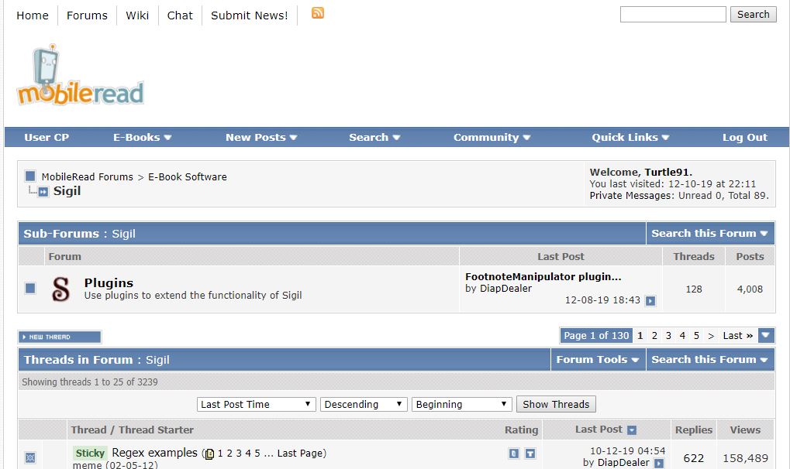Viewport: 790px width, 469px height.
Task: Open the FootnoteManipulator plugin thread link
Action: [543, 277]
